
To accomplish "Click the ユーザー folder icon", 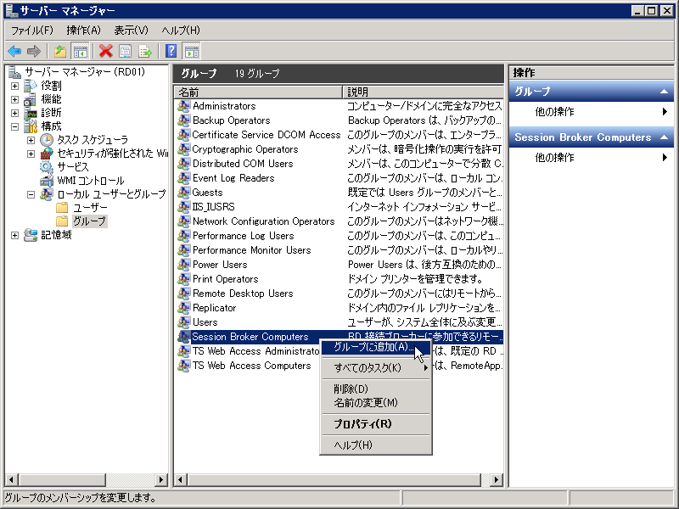I will click(x=62, y=207).
